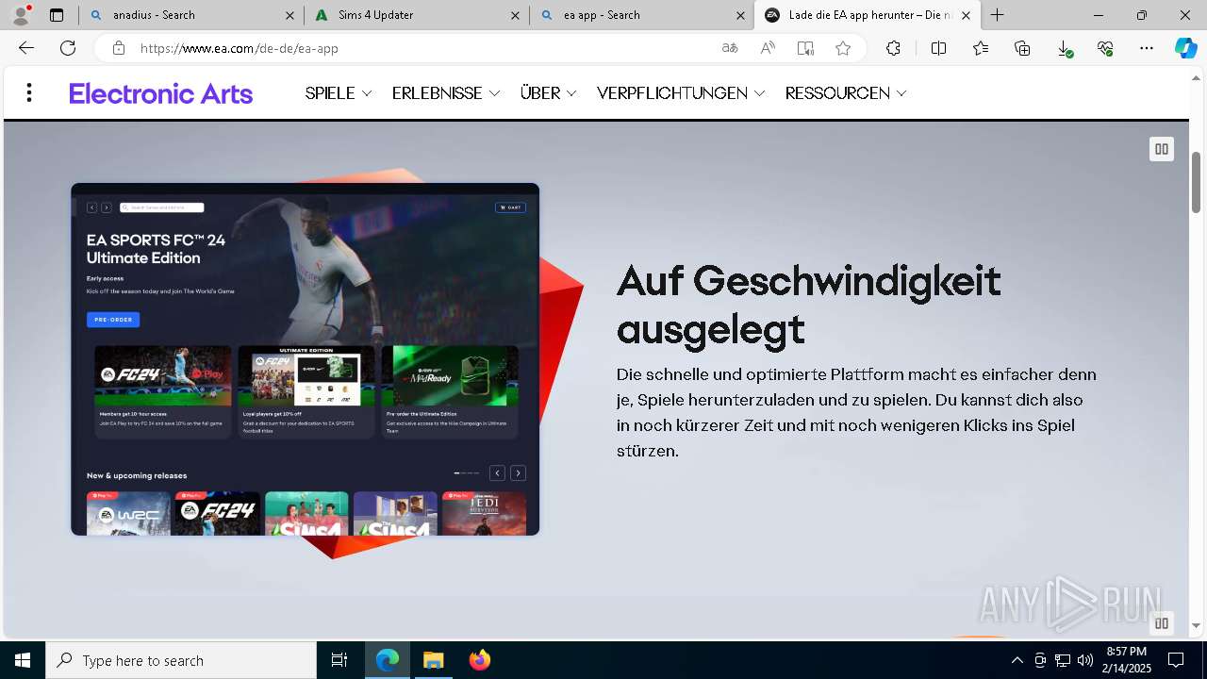Open the translate page icon

[x=730, y=48]
